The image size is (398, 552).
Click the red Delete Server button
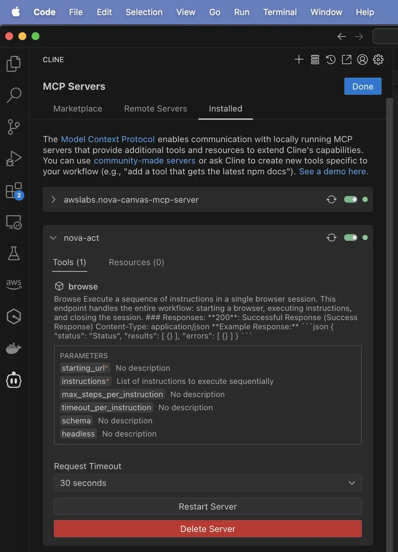[x=207, y=529]
